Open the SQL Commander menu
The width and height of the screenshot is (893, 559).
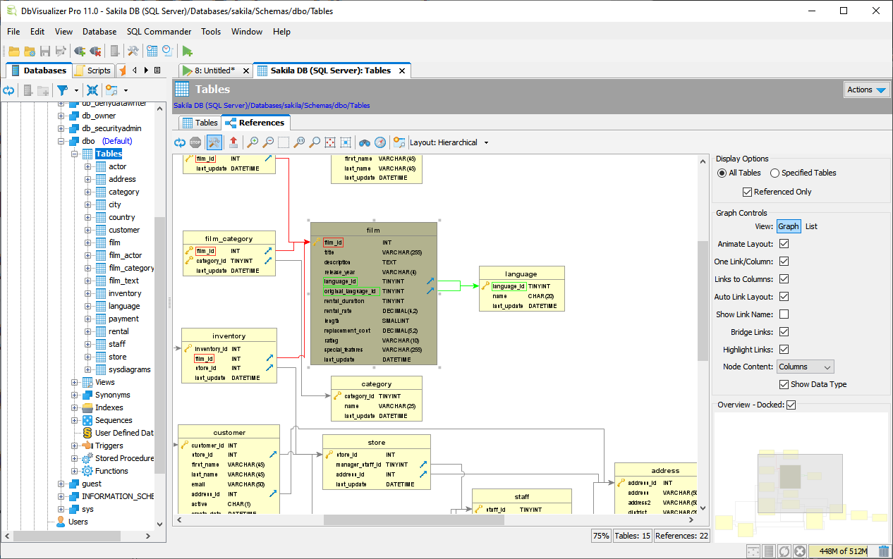[159, 32]
